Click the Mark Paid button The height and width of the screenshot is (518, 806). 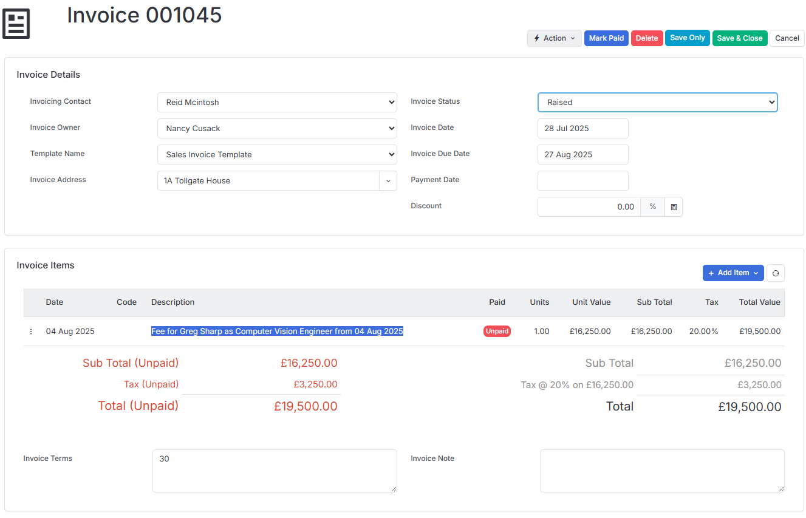click(606, 38)
